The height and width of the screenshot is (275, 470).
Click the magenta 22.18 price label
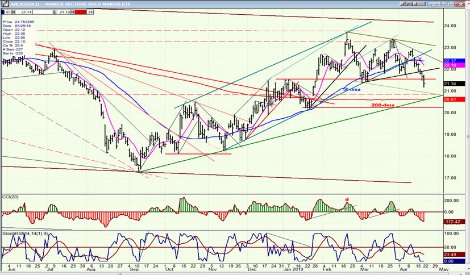(x=454, y=65)
